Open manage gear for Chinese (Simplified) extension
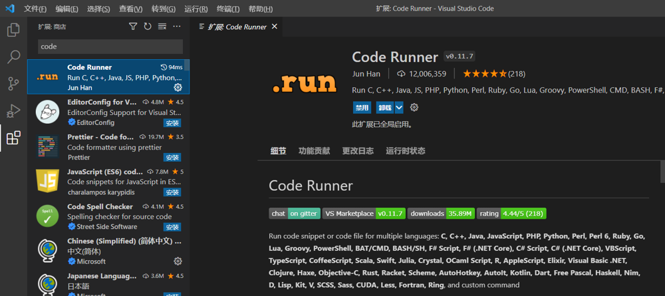665x296 pixels. click(x=178, y=261)
